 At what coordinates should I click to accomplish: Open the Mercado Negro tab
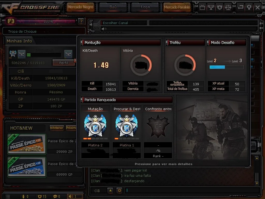coord(80,7)
